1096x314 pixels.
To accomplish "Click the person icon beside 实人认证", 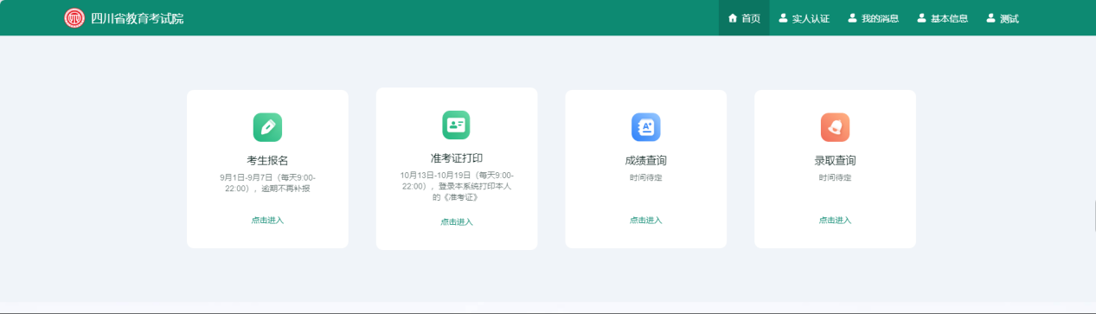I will click(783, 18).
